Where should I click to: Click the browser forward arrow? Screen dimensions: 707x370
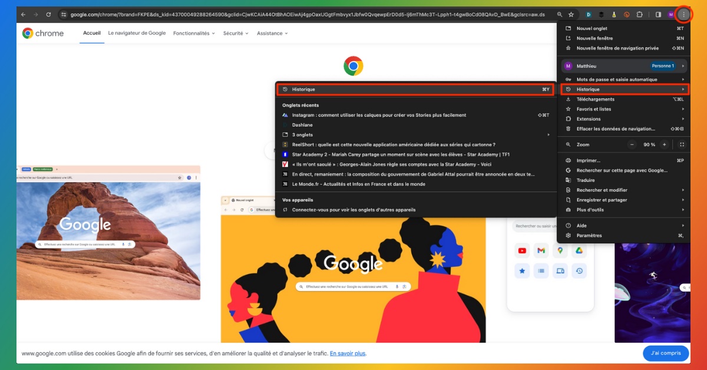pyautogui.click(x=35, y=14)
